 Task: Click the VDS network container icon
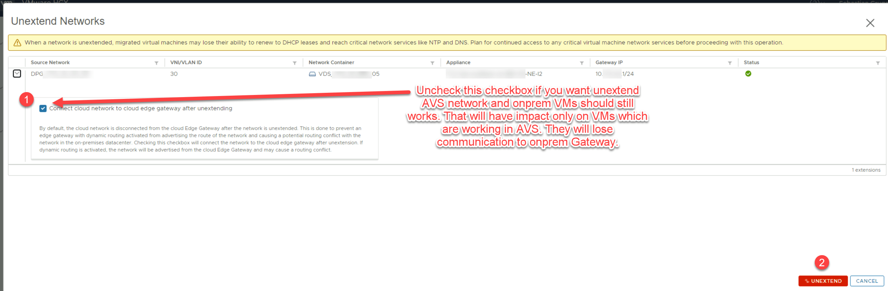[312, 74]
